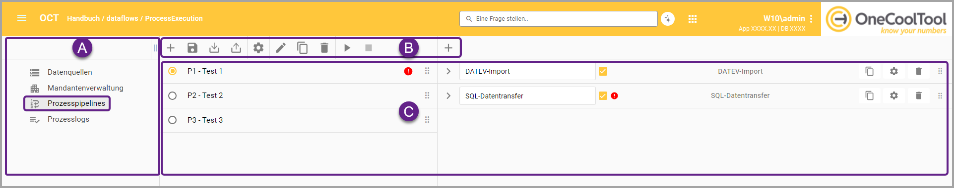
Task: Delete pipeline with toolbar trash icon
Action: [x=324, y=48]
